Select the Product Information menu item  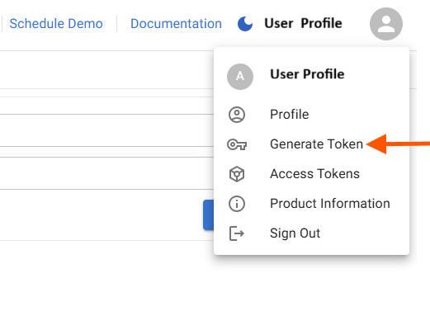(311, 204)
